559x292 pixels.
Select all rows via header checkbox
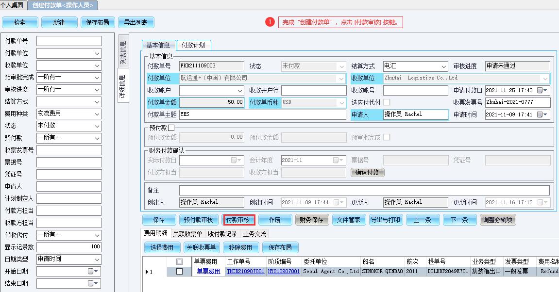[179, 261]
